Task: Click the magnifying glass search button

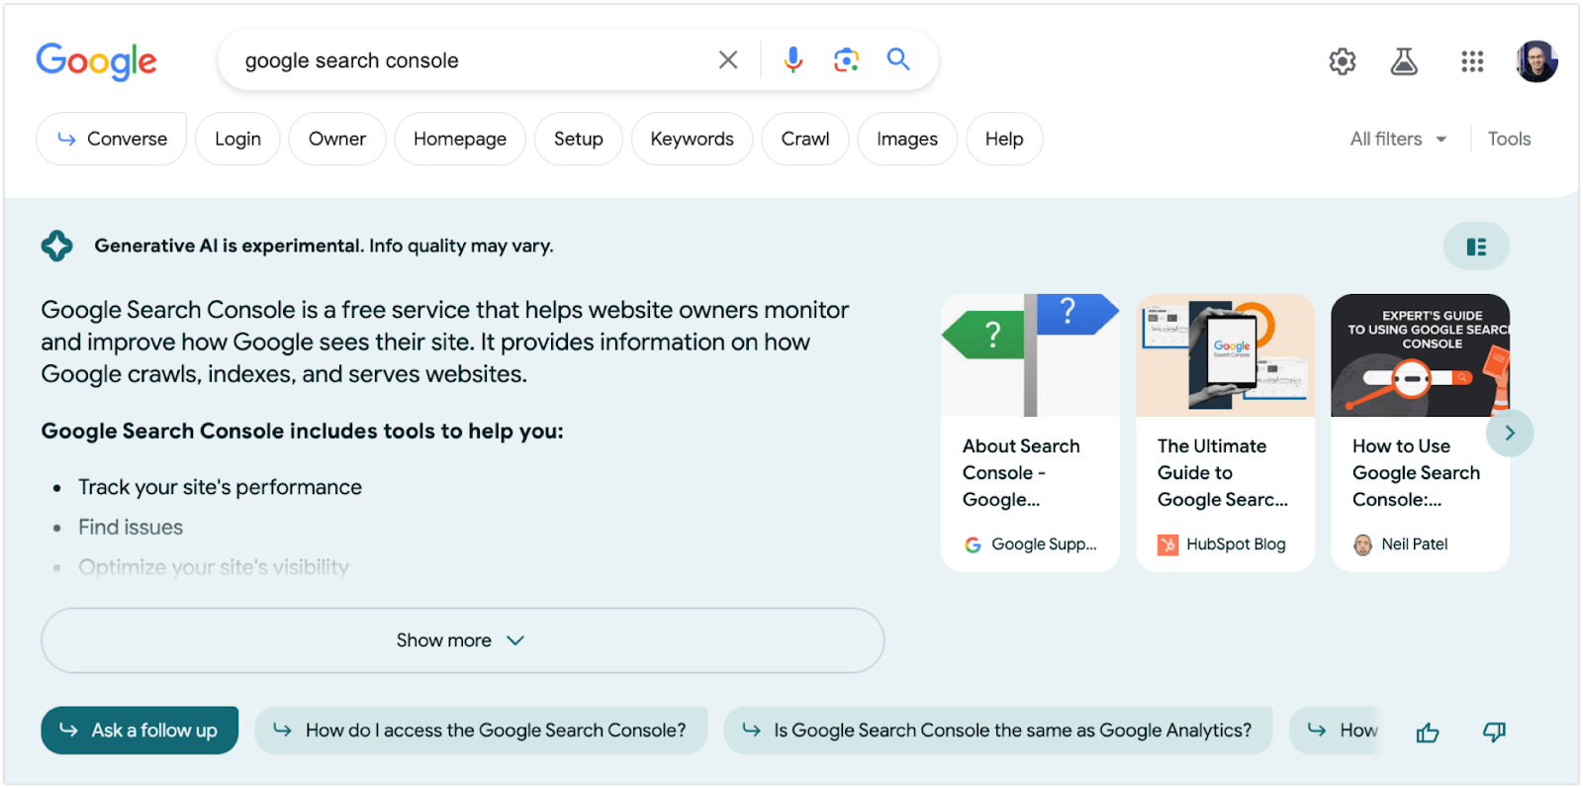Action: 898,59
